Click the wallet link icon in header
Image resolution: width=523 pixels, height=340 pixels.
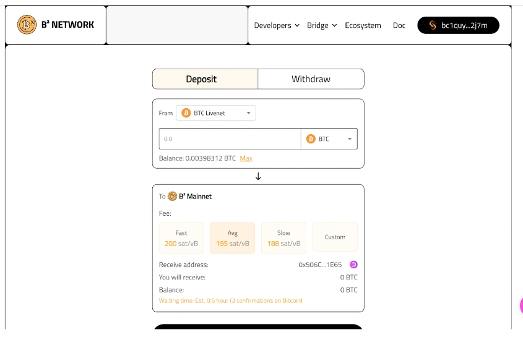click(x=433, y=25)
